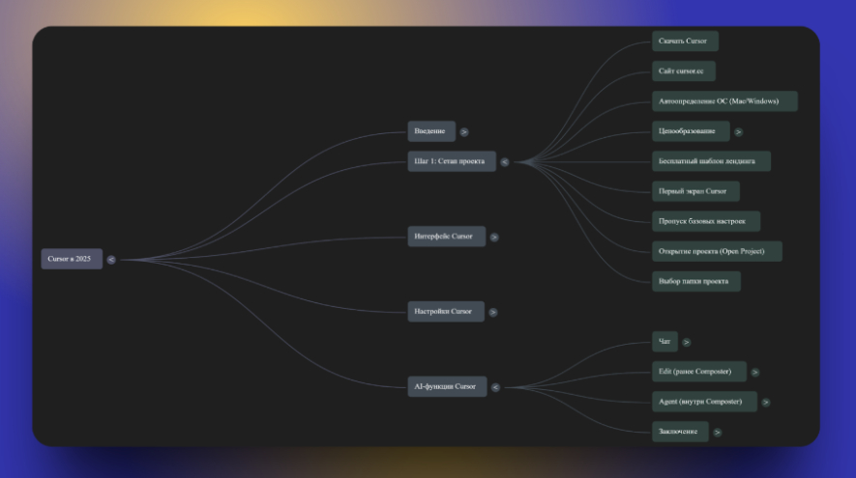
Task: Click the Пропуск базовых настроек node
Action: click(x=706, y=221)
